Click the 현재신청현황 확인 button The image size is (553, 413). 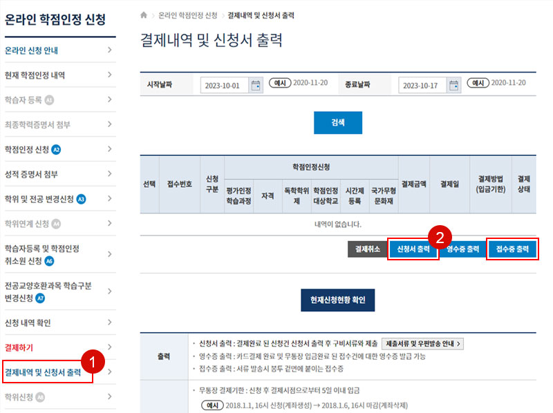coord(337,300)
